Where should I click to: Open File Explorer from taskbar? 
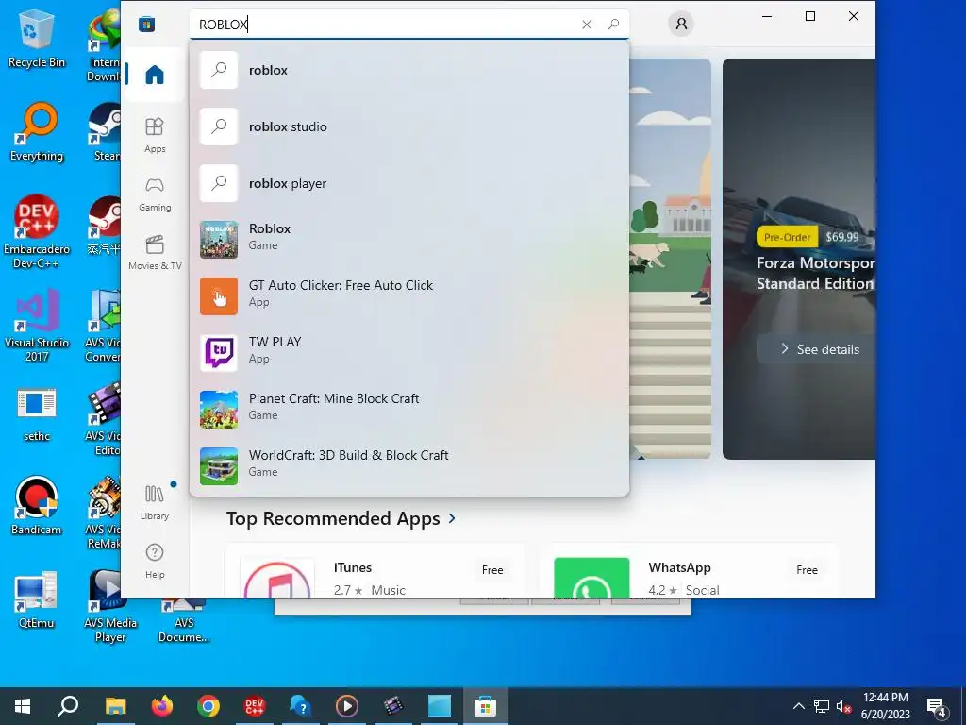click(115, 706)
